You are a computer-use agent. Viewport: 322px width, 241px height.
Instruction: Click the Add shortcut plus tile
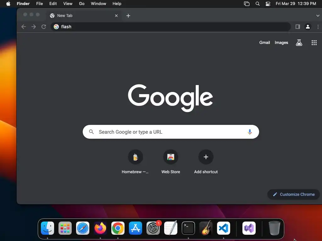pyautogui.click(x=206, y=157)
